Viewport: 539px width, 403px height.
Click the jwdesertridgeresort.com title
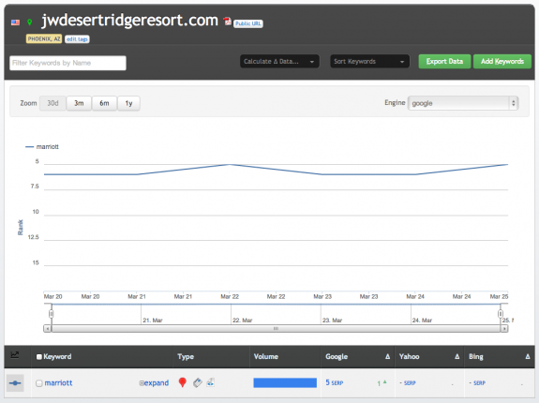tap(129, 21)
